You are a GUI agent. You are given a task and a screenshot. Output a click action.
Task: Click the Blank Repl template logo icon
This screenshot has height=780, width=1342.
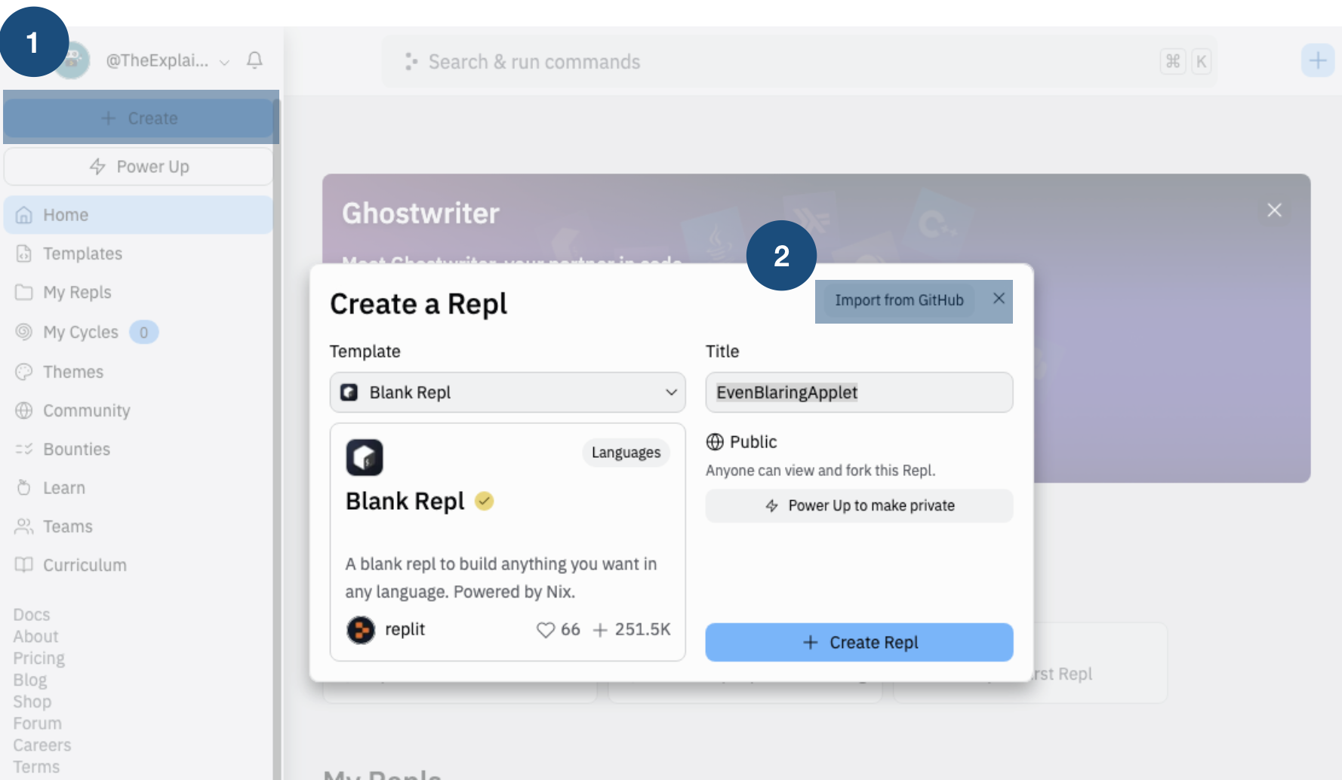tap(365, 457)
